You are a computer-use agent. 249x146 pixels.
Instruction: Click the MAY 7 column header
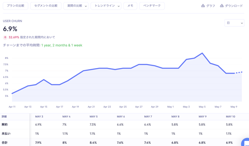[148, 117]
